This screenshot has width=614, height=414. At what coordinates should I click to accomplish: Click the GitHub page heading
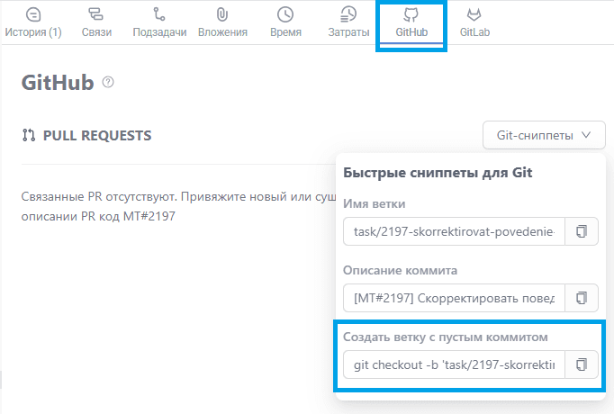coord(58,83)
